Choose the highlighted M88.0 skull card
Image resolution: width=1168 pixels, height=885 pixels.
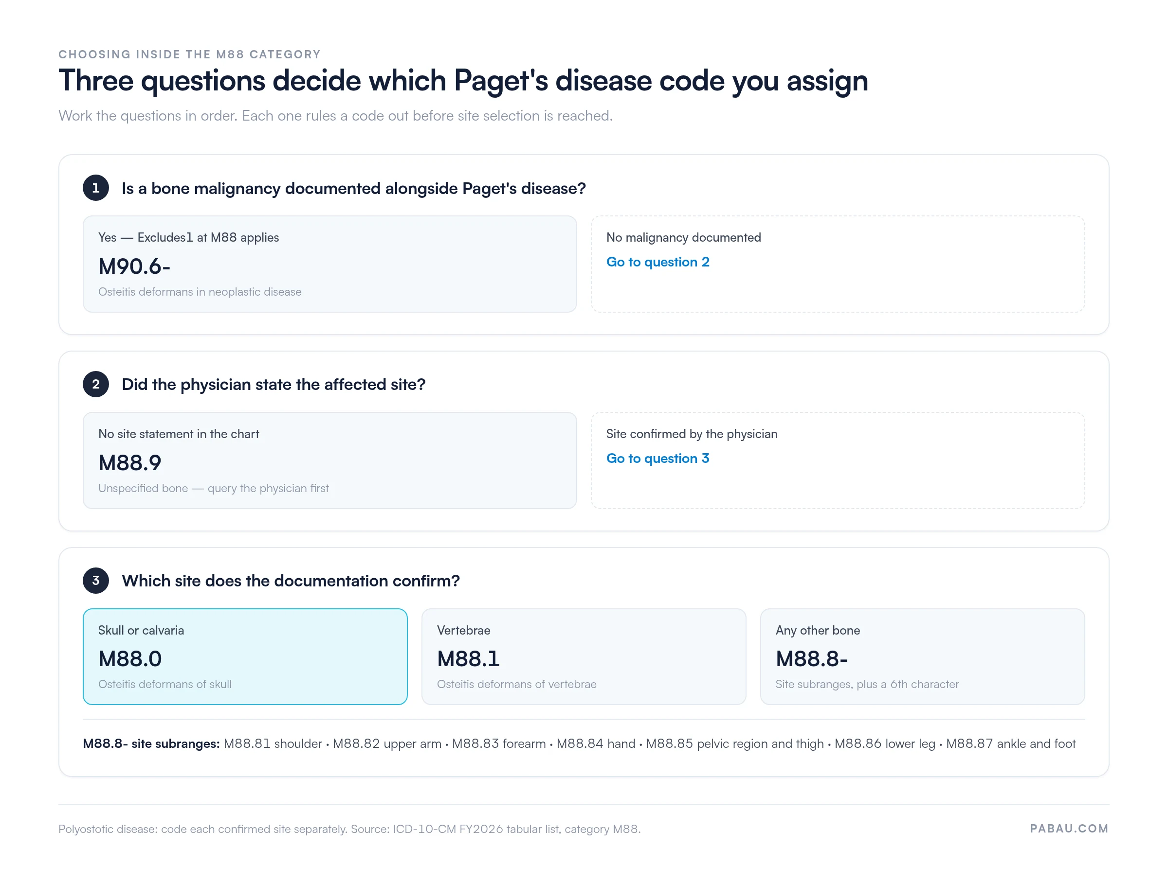point(245,656)
